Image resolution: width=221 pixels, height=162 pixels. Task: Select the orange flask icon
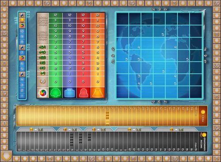(98, 93)
